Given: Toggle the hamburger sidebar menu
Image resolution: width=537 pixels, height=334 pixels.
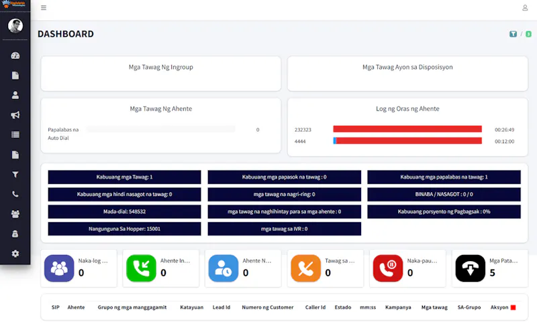Looking at the screenshot, I should (x=44, y=7).
